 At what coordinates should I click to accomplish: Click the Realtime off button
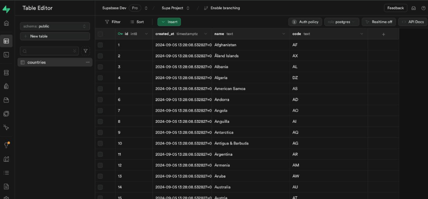click(x=378, y=22)
